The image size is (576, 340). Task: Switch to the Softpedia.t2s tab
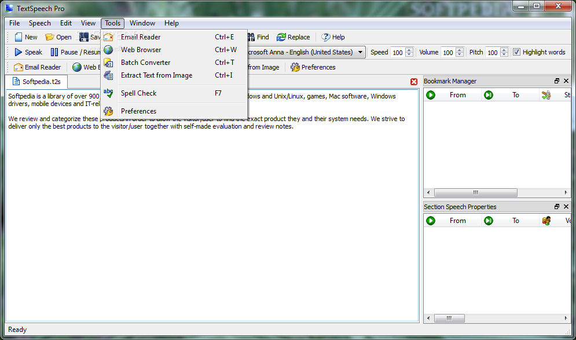pyautogui.click(x=36, y=82)
